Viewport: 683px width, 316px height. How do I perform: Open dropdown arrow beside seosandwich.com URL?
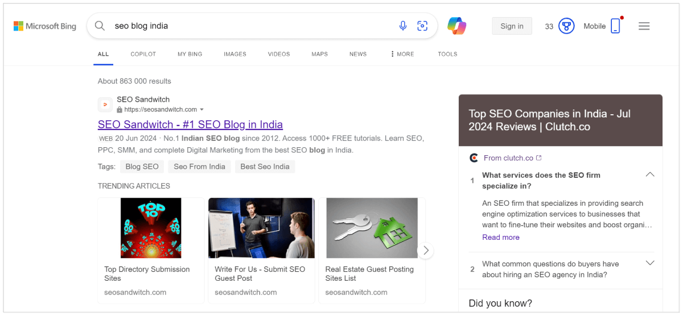pos(201,110)
